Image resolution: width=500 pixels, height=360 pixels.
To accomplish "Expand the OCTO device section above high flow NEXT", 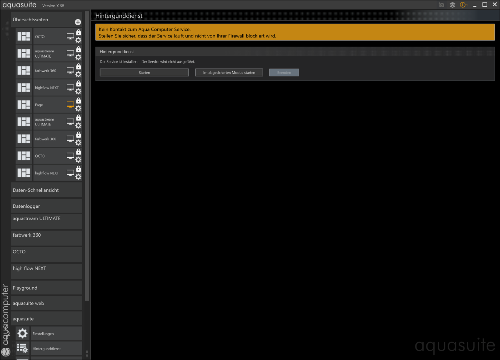I will point(47,255).
